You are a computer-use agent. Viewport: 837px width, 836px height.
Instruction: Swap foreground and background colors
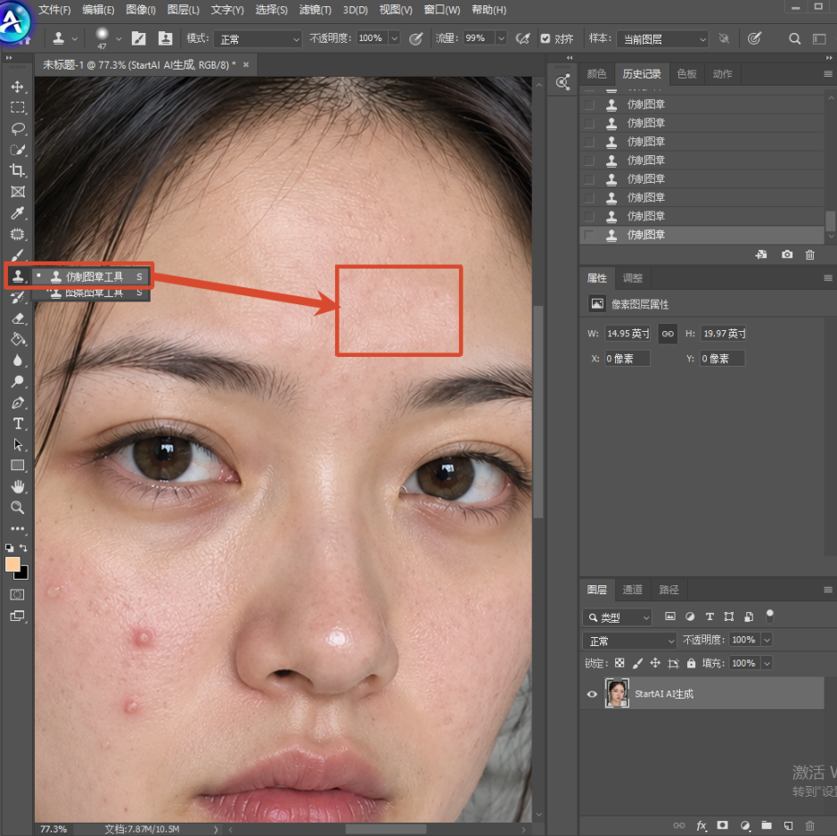tap(23, 548)
